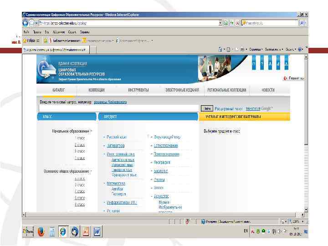The height and width of the screenshot is (246, 328).
Task: Click the Home icon on command bar
Action: [220, 49]
